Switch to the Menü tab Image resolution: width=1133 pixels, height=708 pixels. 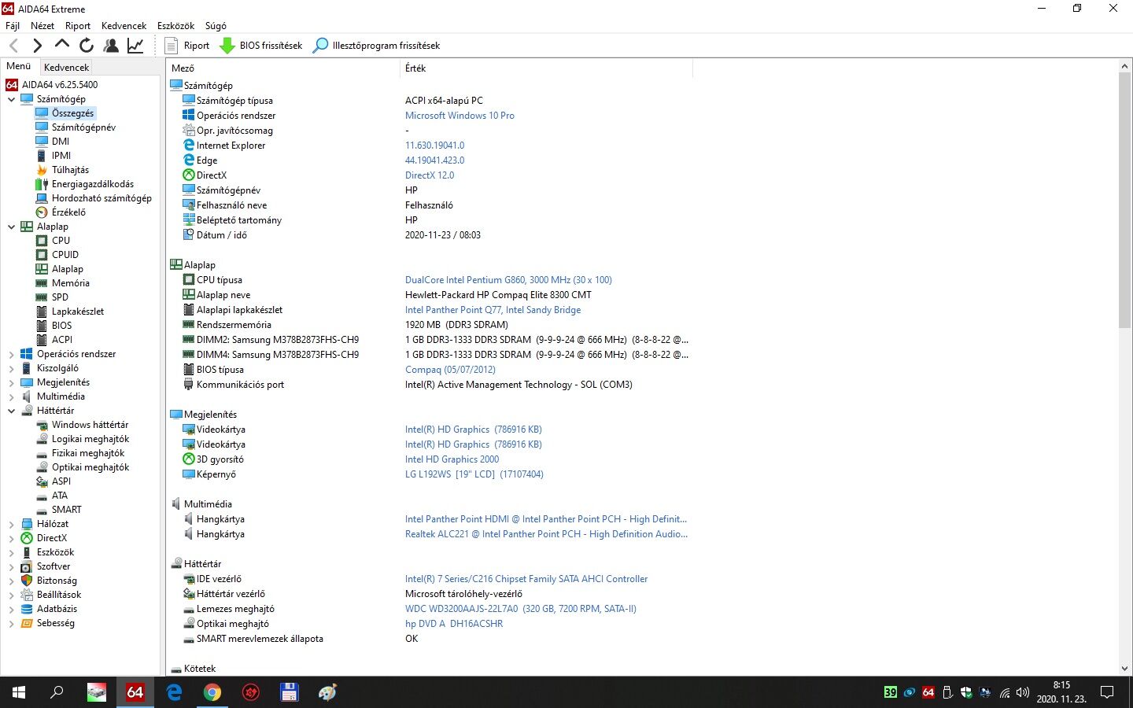(19, 66)
